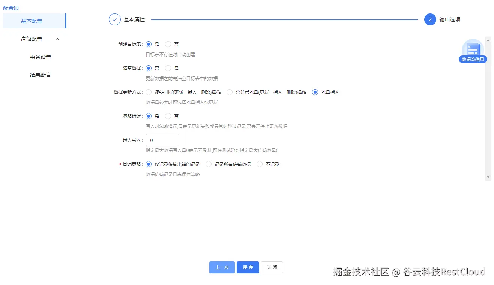Select 逐条判断(更新、插入、删除)操作 update mode
Viewport: 494px width, 285px height.
coord(149,92)
